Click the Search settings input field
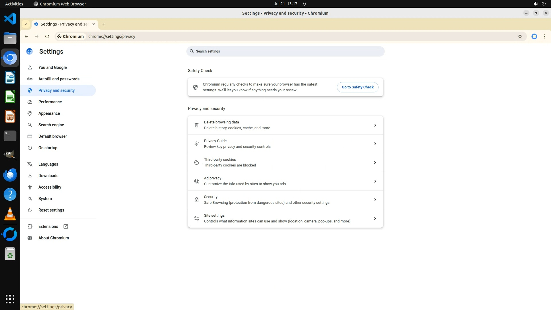 [285, 51]
